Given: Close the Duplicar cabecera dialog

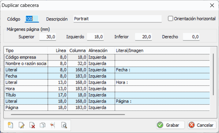Looking at the screenshot, I should [x=212, y=5].
